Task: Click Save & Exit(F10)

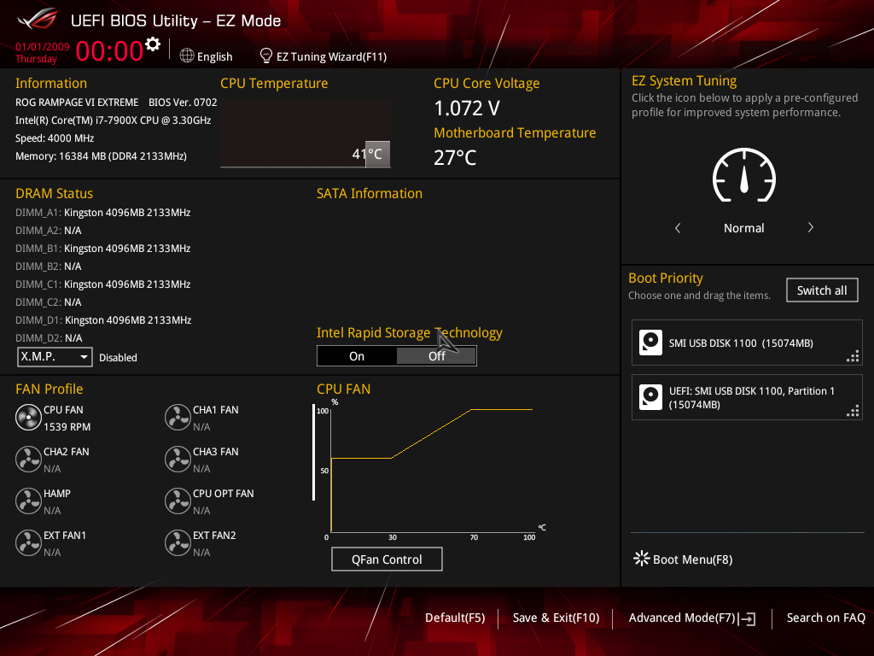Action: [556, 618]
